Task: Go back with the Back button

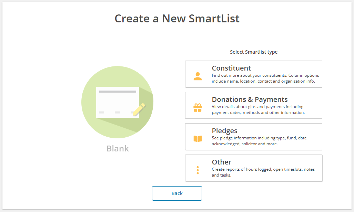Action: point(177,193)
